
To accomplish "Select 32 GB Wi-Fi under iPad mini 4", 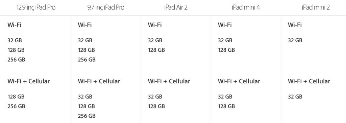I will click(225, 40).
